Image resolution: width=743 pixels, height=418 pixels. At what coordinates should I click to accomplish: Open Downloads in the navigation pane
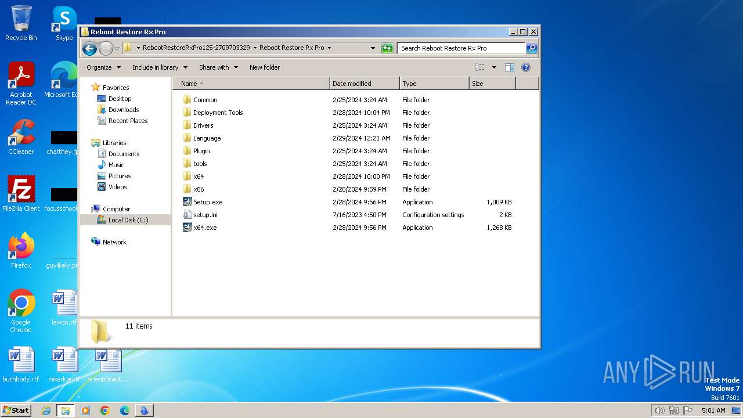pos(124,110)
